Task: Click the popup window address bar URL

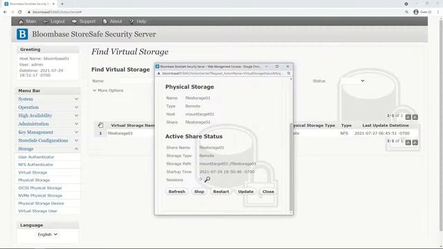Action: (222, 73)
